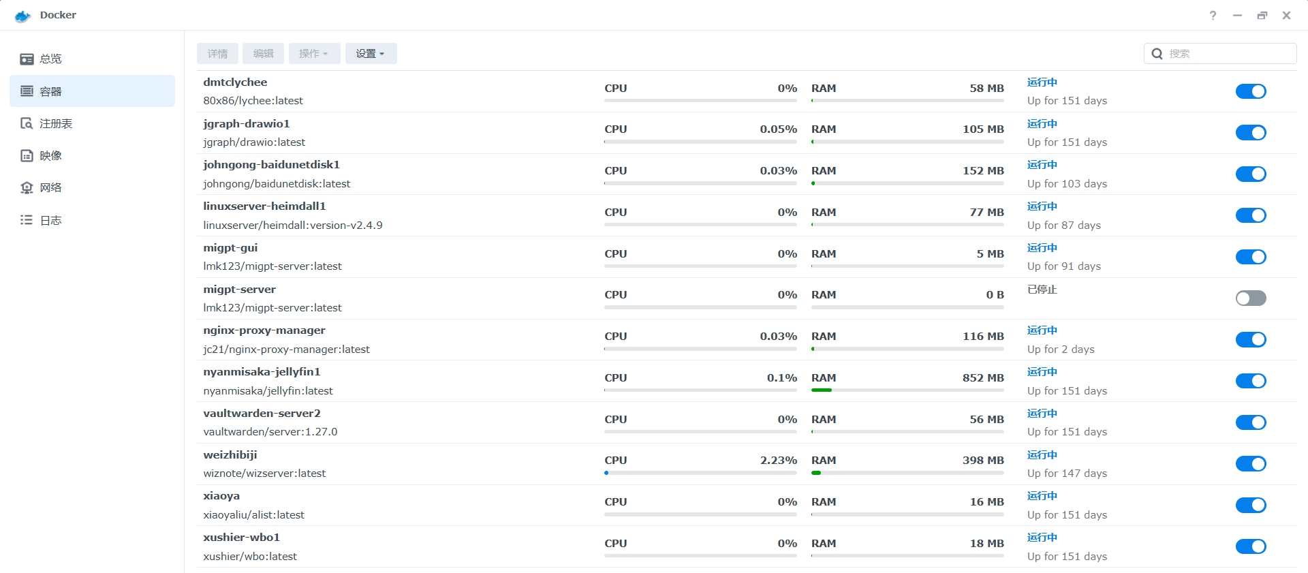1308x573 pixels.
Task: Select vaultwarden-server2 container name
Action: click(262, 414)
